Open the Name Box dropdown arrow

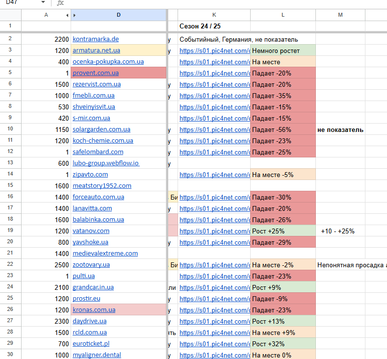pos(43,2)
